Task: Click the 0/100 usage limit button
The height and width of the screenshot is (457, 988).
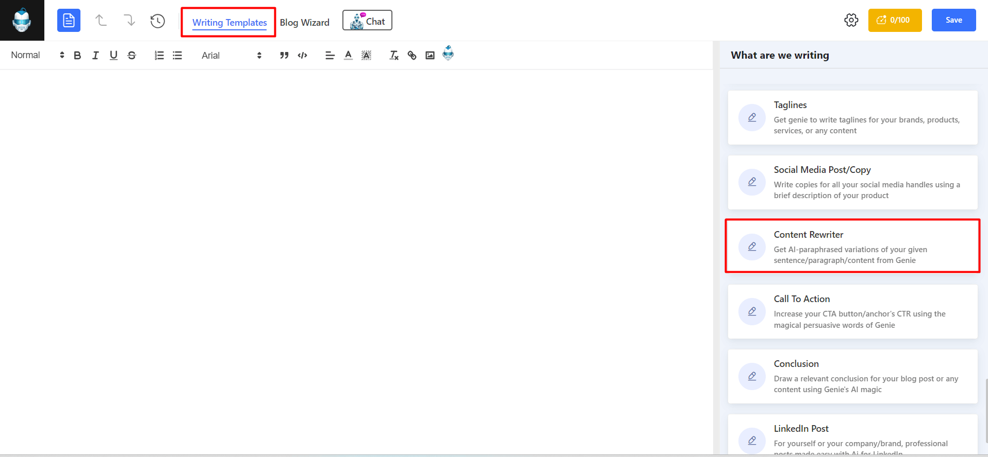Action: (x=895, y=20)
